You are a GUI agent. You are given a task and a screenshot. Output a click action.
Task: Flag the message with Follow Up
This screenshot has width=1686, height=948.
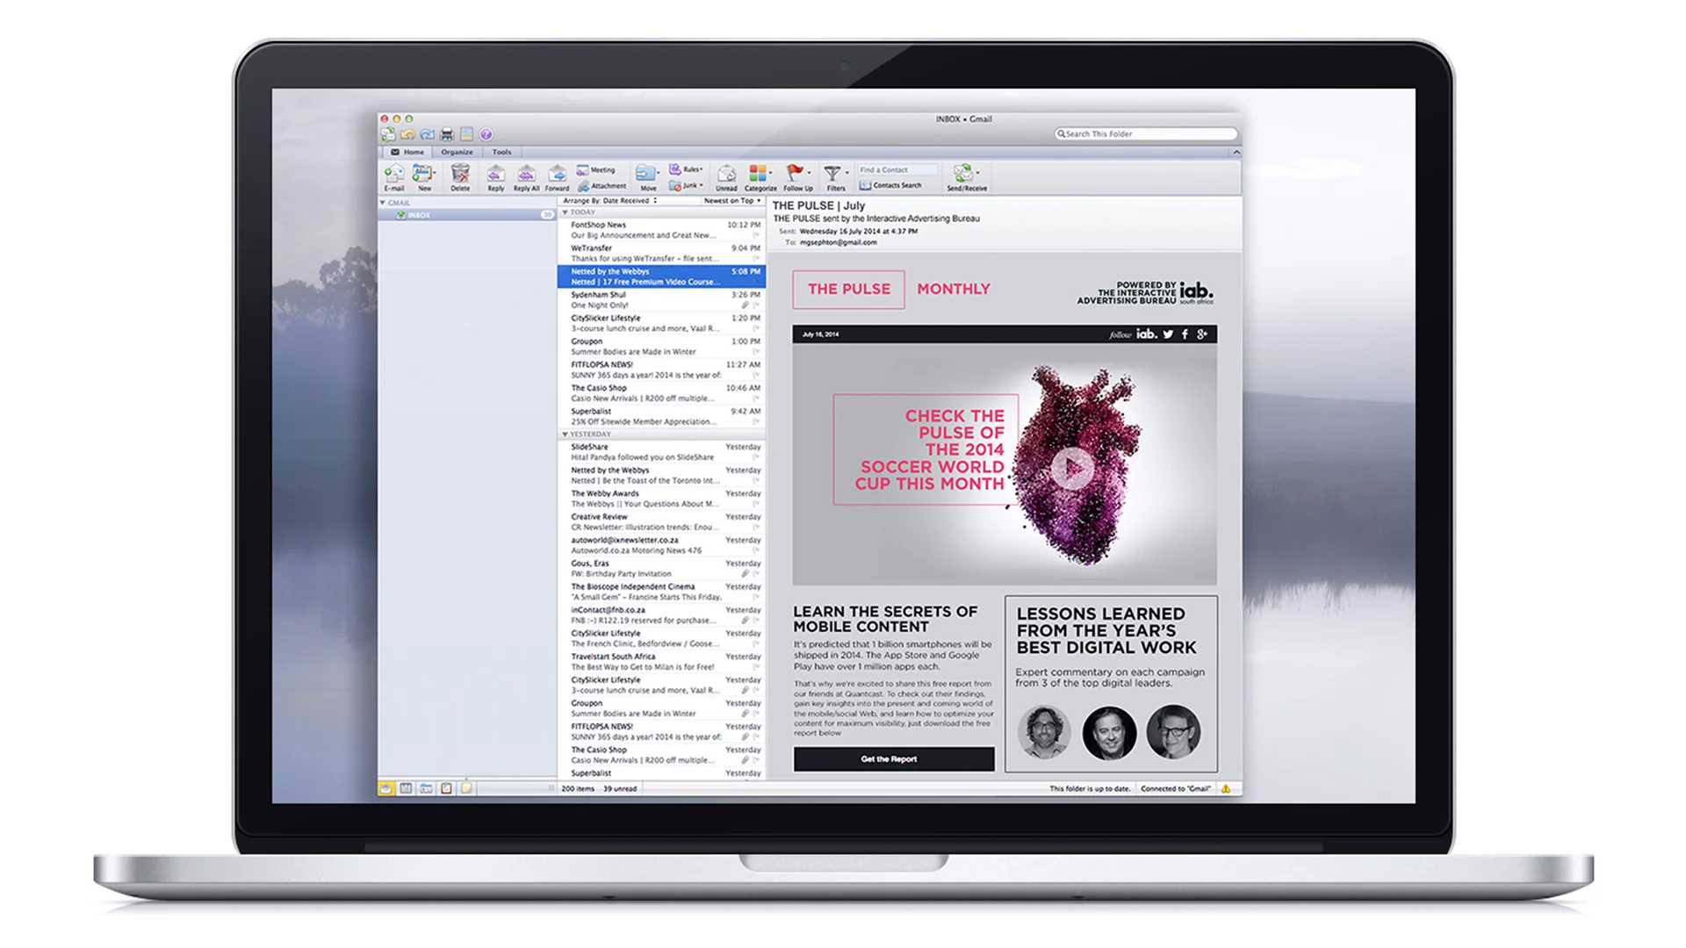pos(796,176)
